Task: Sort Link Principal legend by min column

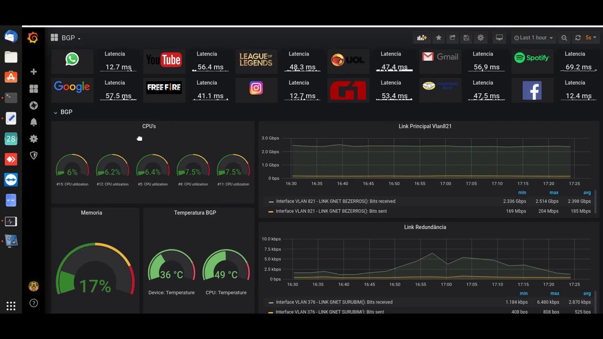Action: point(522,193)
